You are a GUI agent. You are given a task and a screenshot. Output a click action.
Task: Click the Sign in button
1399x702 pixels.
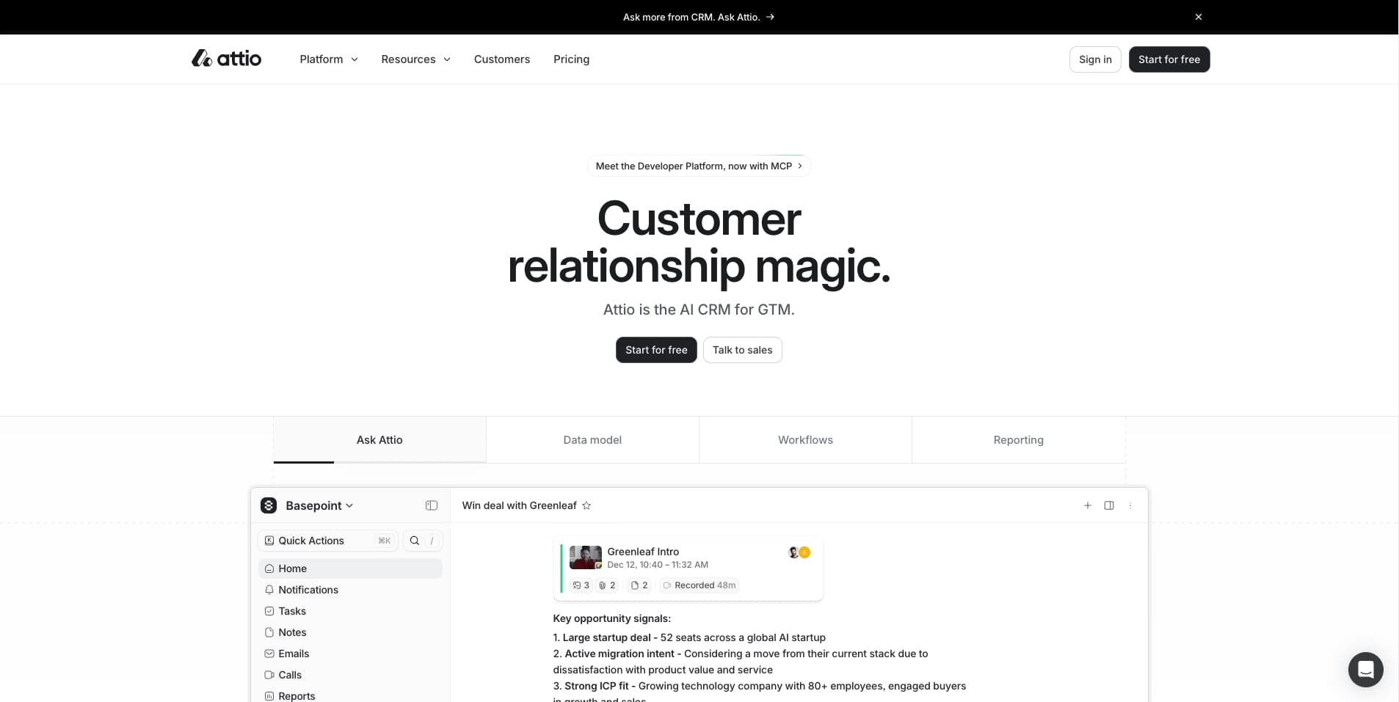(1095, 59)
